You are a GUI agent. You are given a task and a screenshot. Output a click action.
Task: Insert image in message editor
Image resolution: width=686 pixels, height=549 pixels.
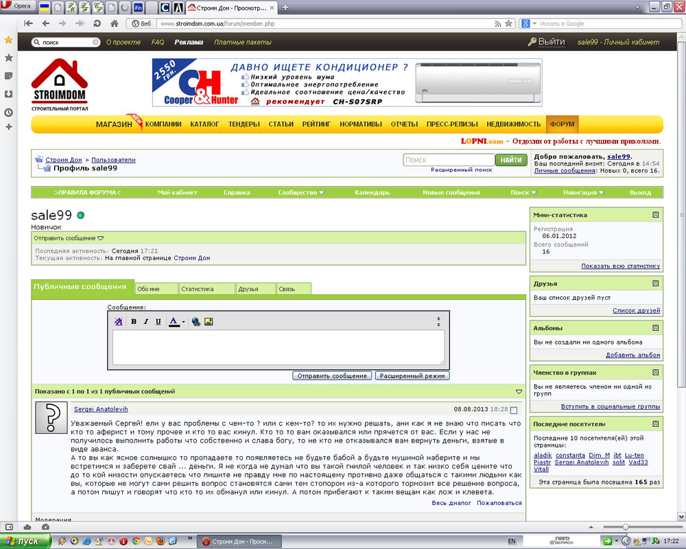(x=209, y=322)
